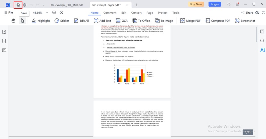
Task: Open the Convert tab
Action: pyautogui.click(x=136, y=13)
